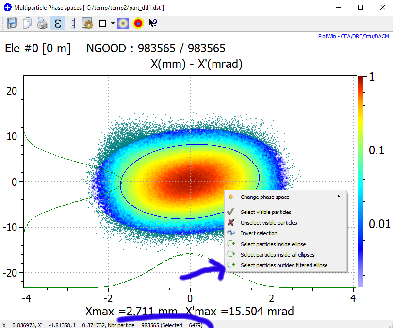This screenshot has height=328, width=393.
Task: Click the What's This help cursor icon
Action: click(x=153, y=23)
